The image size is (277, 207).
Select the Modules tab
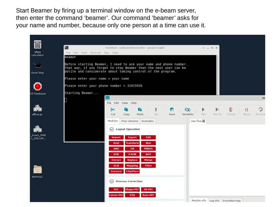pos(113,121)
